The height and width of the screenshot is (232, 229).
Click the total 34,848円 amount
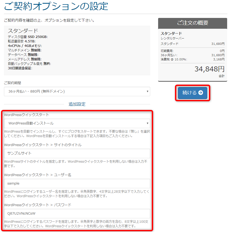(x=209, y=69)
